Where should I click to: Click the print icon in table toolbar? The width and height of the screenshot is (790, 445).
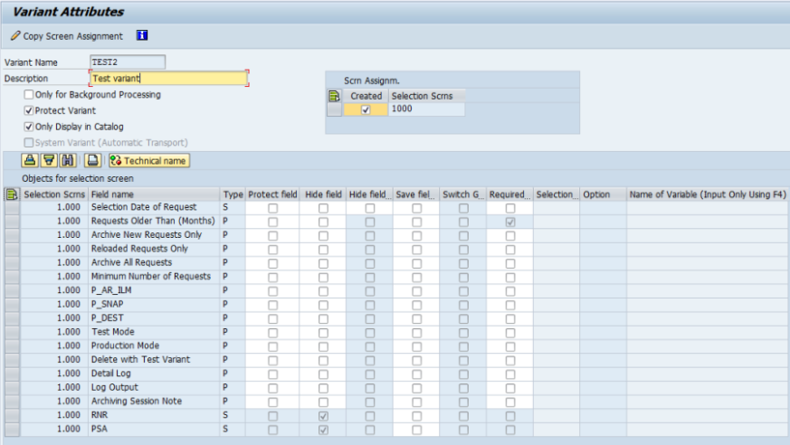click(x=92, y=161)
